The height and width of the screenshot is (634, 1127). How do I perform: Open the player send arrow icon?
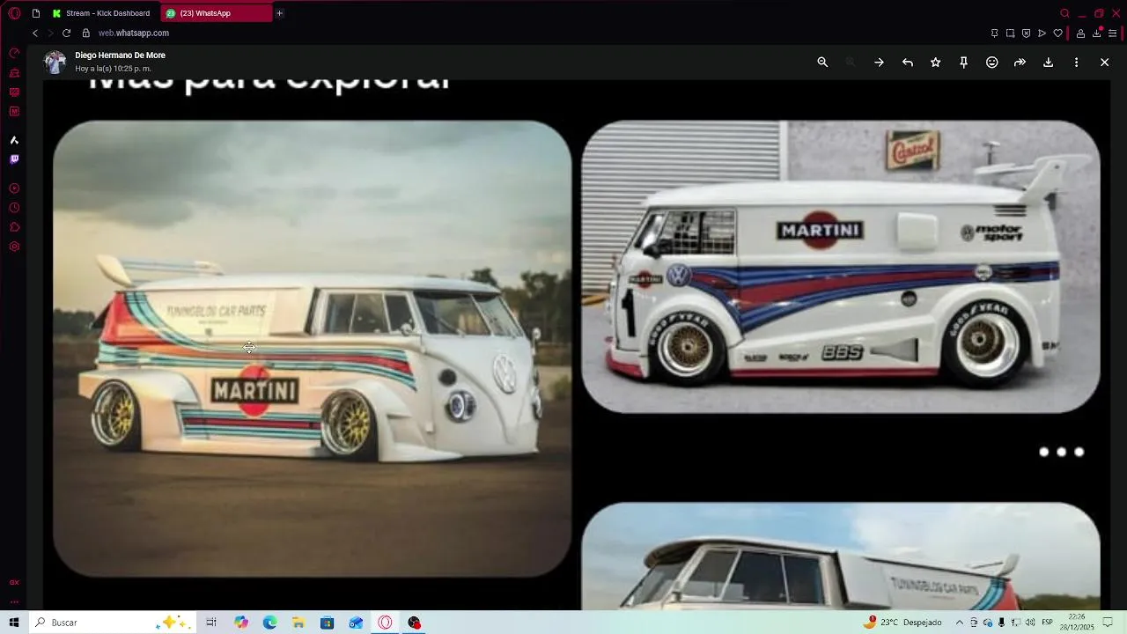point(1042,33)
